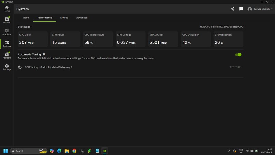
Task: Click the volume speaker tray icon
Action: pos(252,151)
